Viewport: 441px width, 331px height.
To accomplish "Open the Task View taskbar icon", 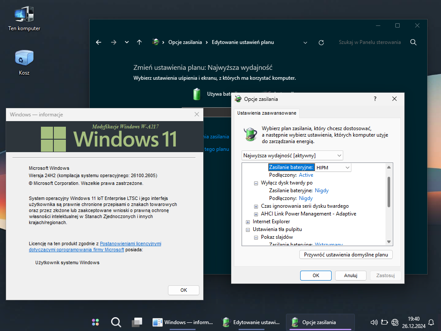I will tap(137, 322).
